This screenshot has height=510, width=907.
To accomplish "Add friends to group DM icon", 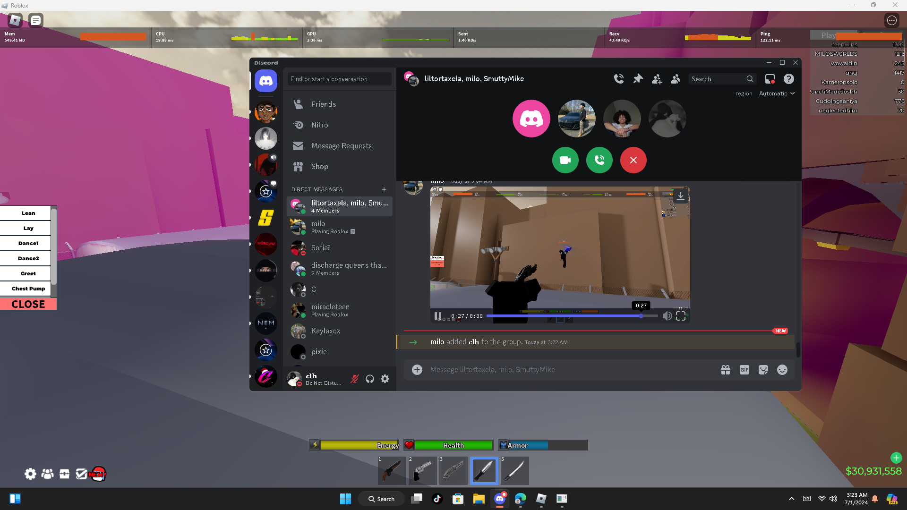I will [657, 79].
